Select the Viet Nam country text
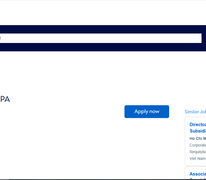The image size is (206, 180). 198,158
